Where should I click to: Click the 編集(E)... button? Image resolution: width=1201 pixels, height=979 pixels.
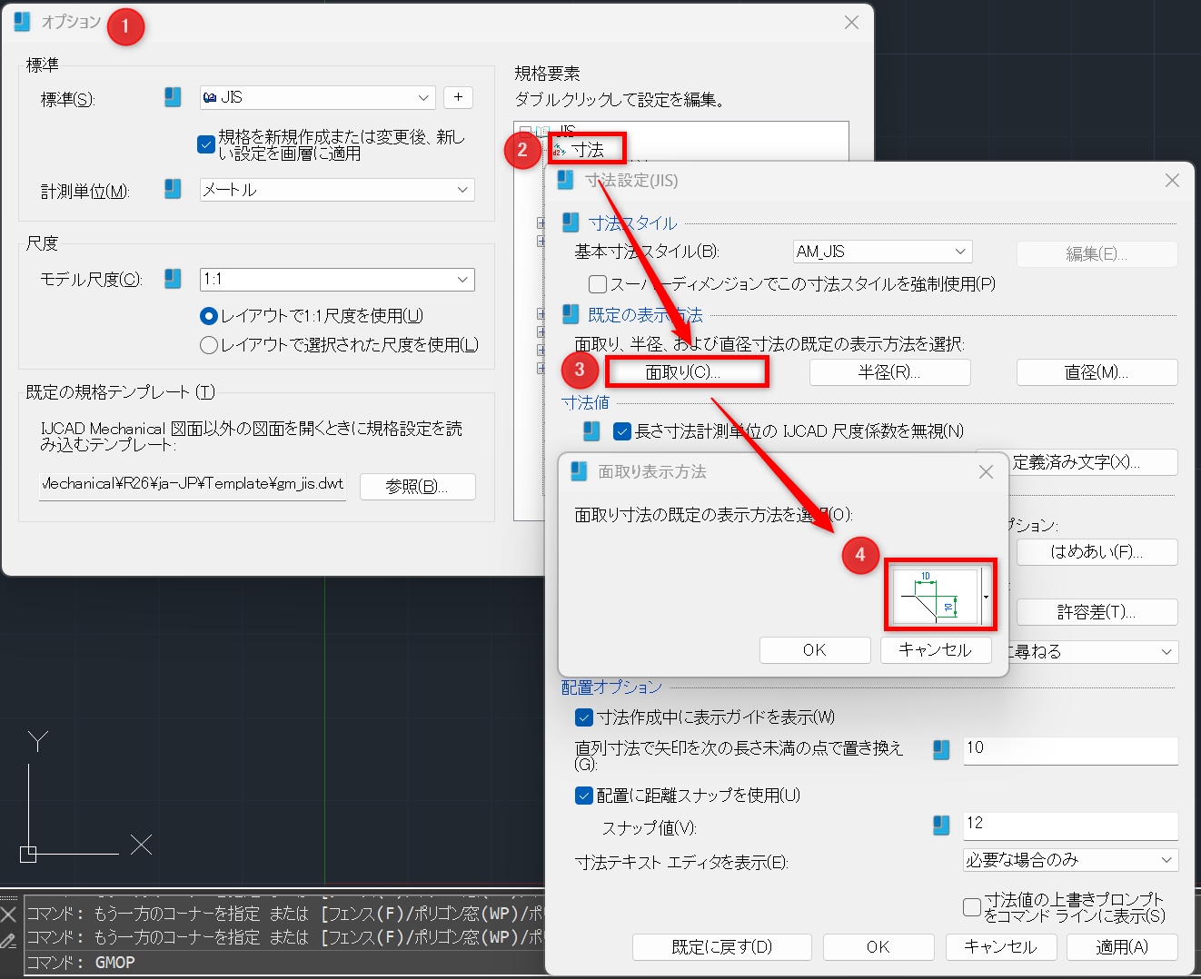pyautogui.click(x=1097, y=254)
